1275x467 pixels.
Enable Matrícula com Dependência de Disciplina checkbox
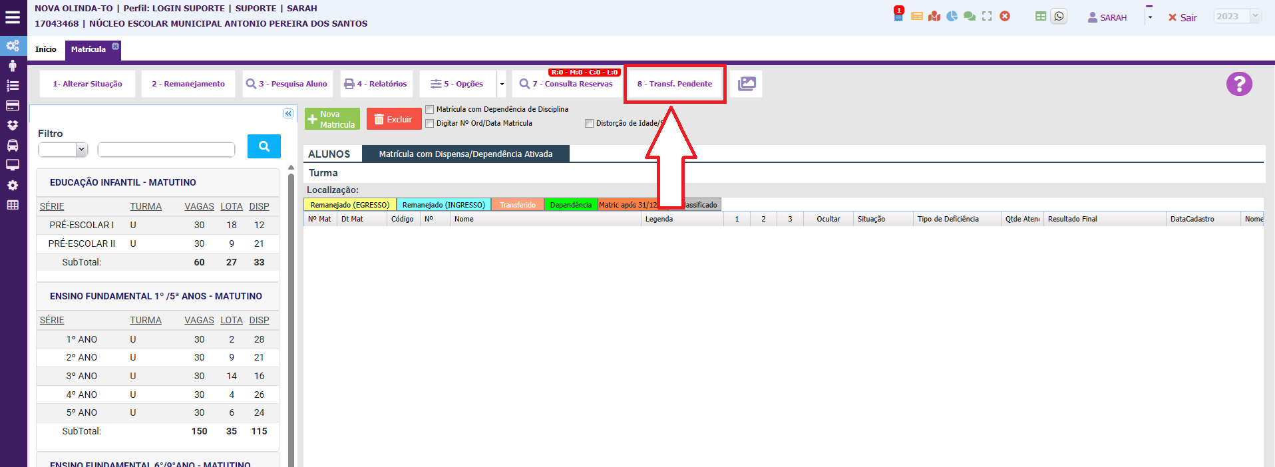click(x=430, y=110)
